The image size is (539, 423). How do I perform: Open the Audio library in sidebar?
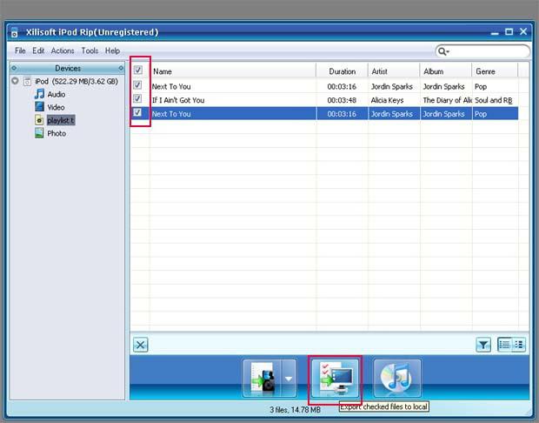(56, 94)
